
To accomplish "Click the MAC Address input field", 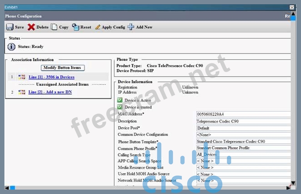I will [243, 114].
